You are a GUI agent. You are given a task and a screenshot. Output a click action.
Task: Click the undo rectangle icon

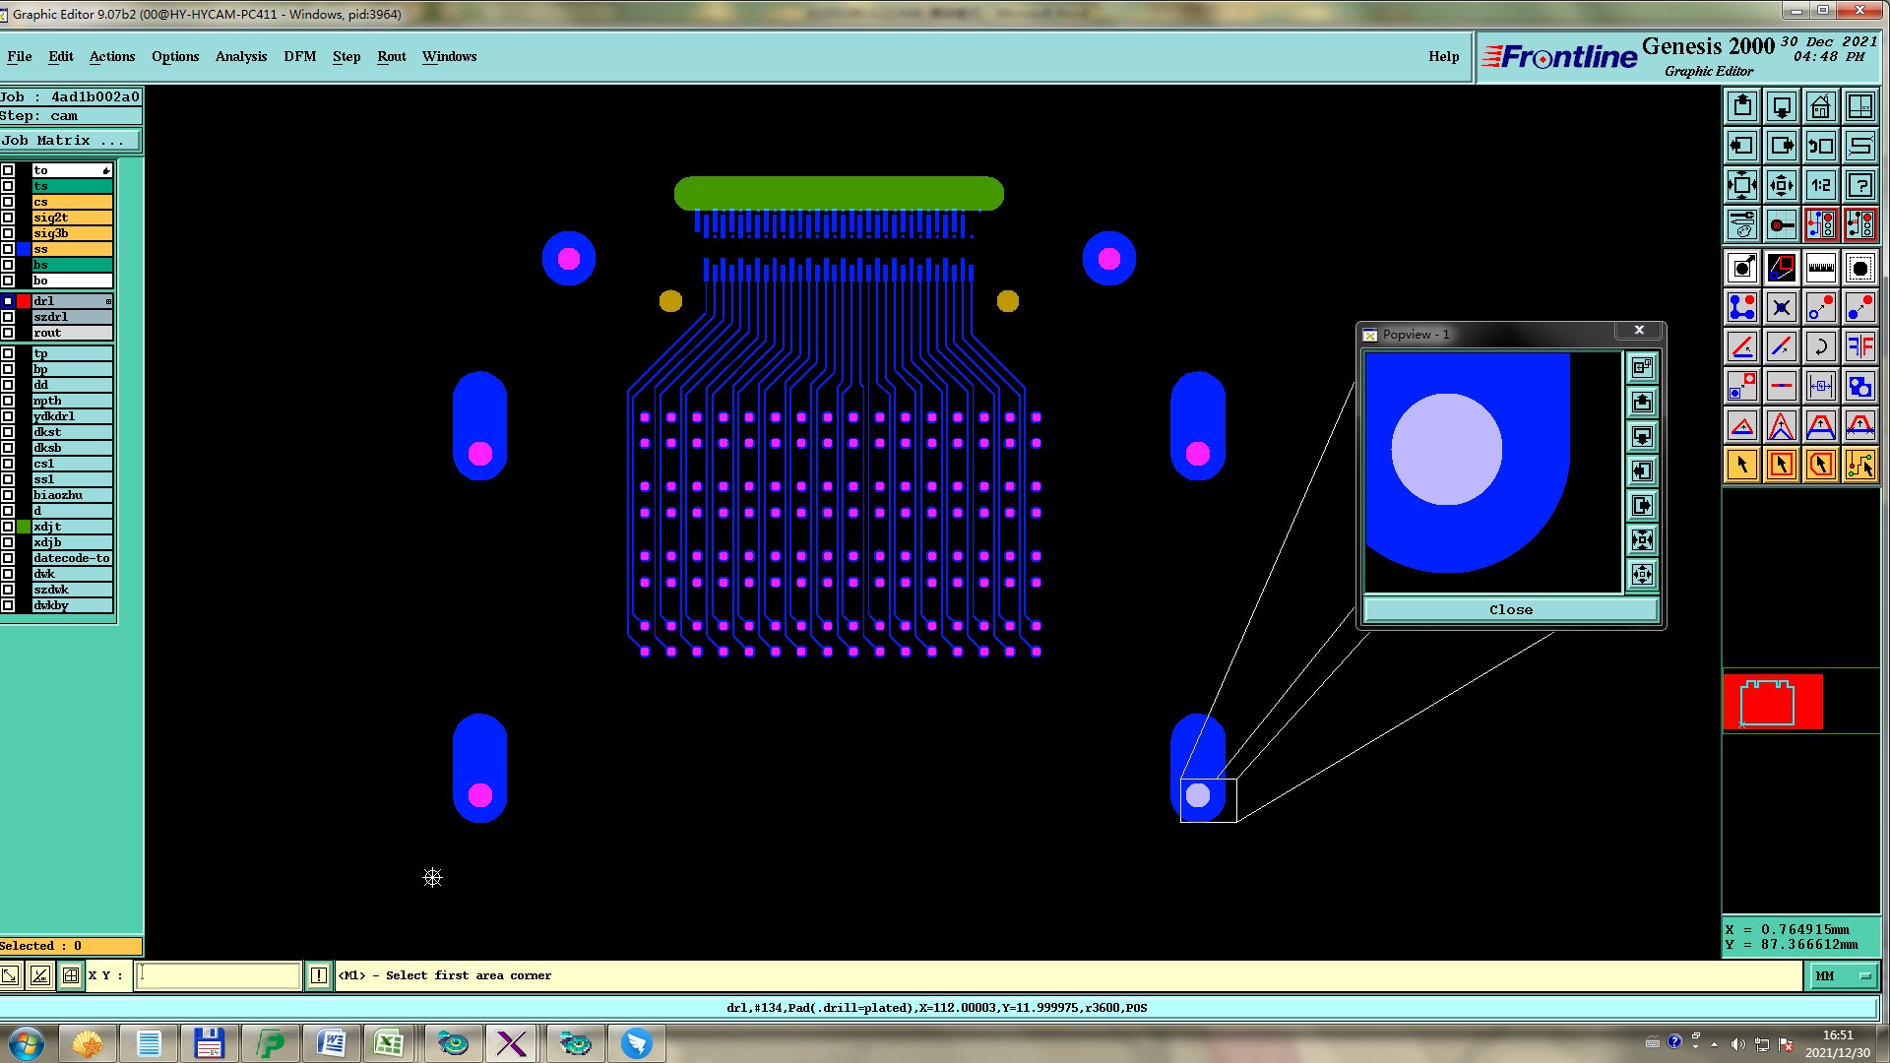[1820, 146]
